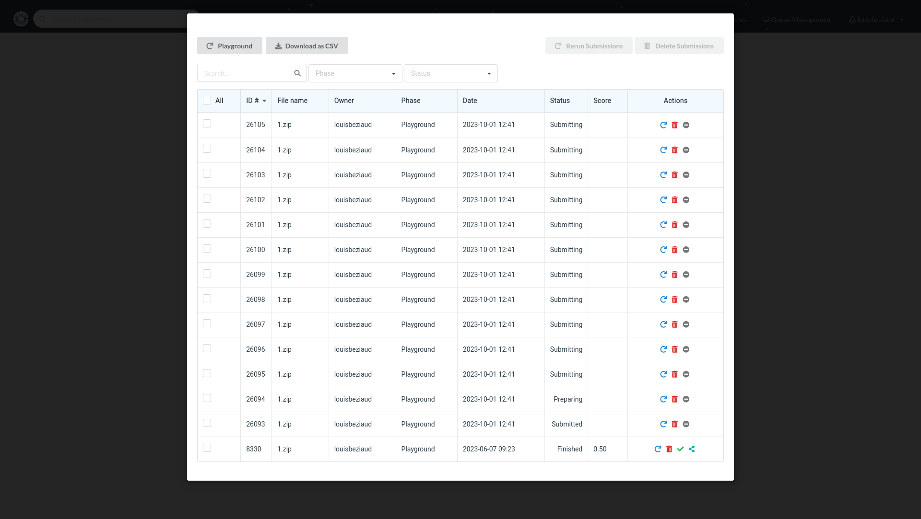
Task: Click the share icon for submission 8330
Action: [x=692, y=449]
